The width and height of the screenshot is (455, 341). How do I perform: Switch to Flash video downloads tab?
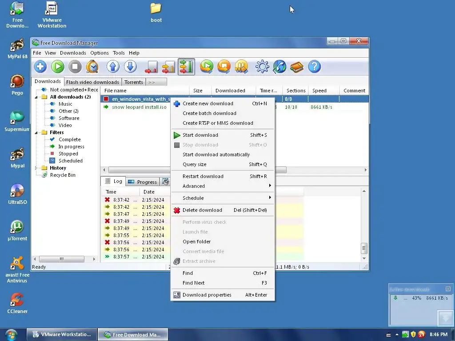[x=92, y=82]
